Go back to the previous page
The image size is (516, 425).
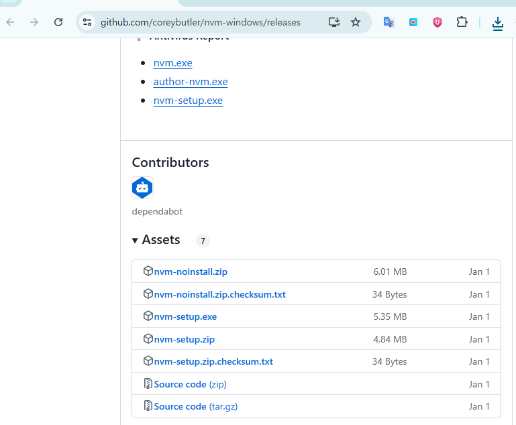pos(10,22)
